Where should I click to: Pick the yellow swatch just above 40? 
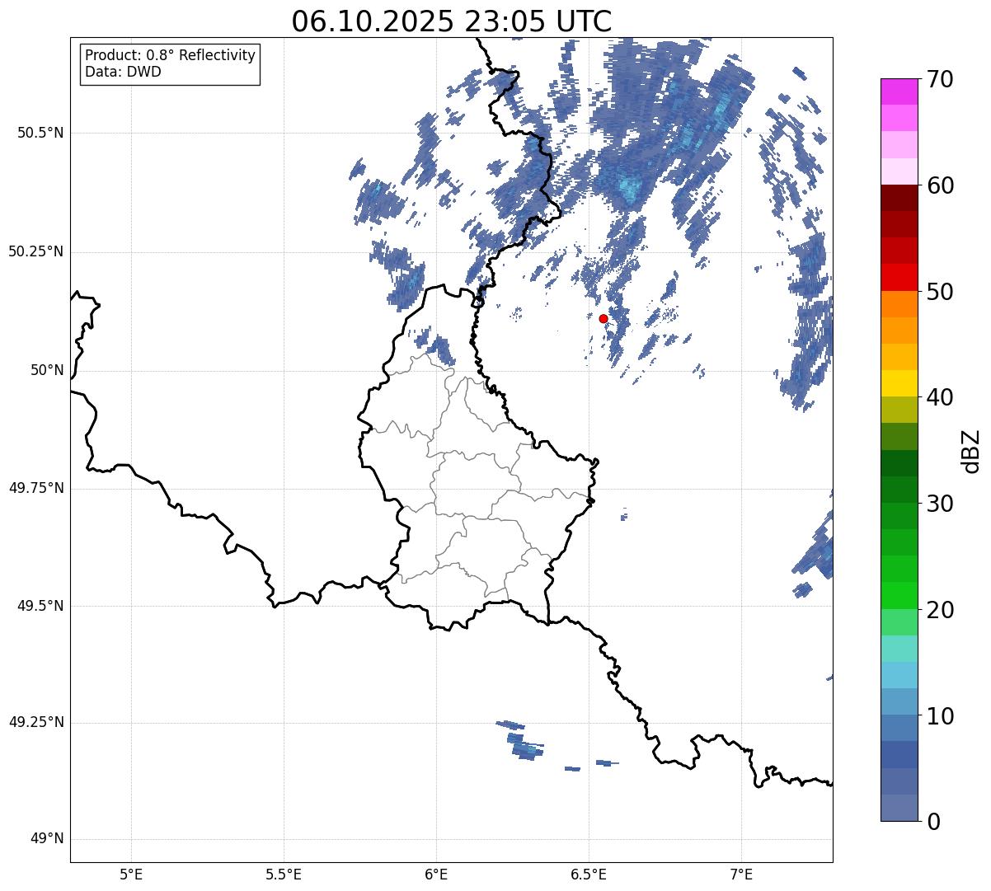click(x=899, y=383)
